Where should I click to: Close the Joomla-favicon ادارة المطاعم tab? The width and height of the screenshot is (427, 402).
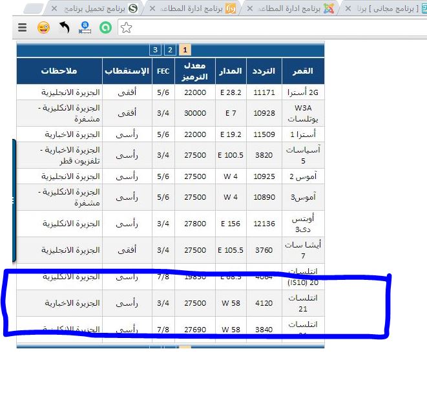tap(250, 8)
